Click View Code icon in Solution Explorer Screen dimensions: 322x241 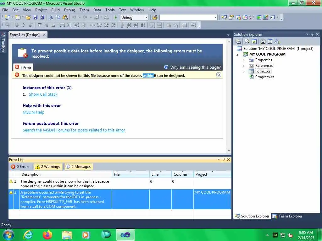(x=263, y=42)
